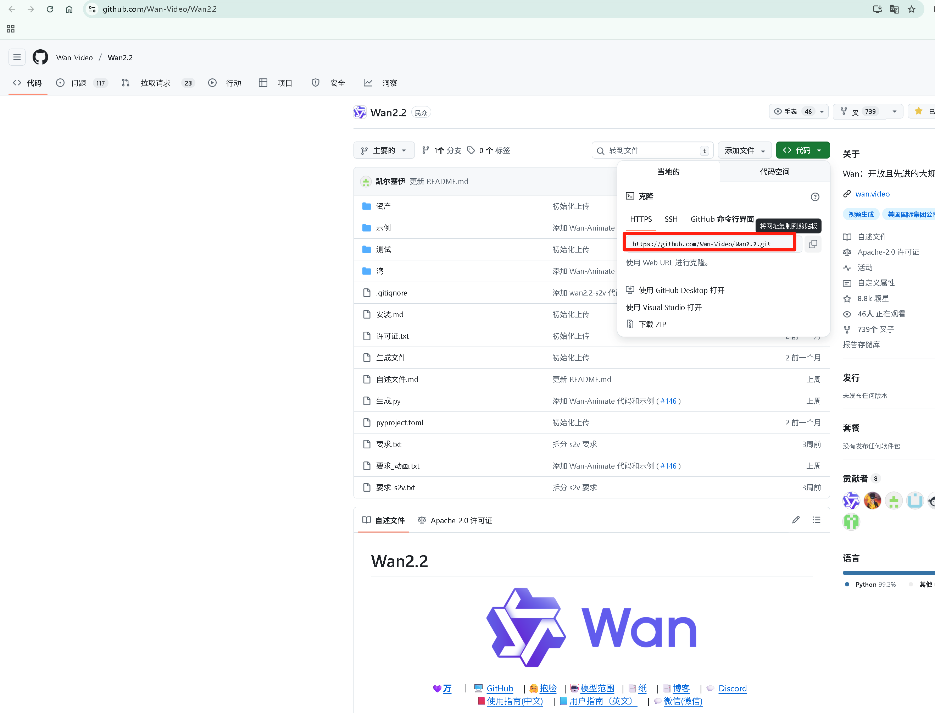Choose the SSH clone option
This screenshot has width=935, height=713.
click(x=671, y=219)
